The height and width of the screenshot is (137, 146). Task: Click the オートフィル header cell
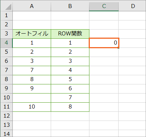[x=32, y=34]
